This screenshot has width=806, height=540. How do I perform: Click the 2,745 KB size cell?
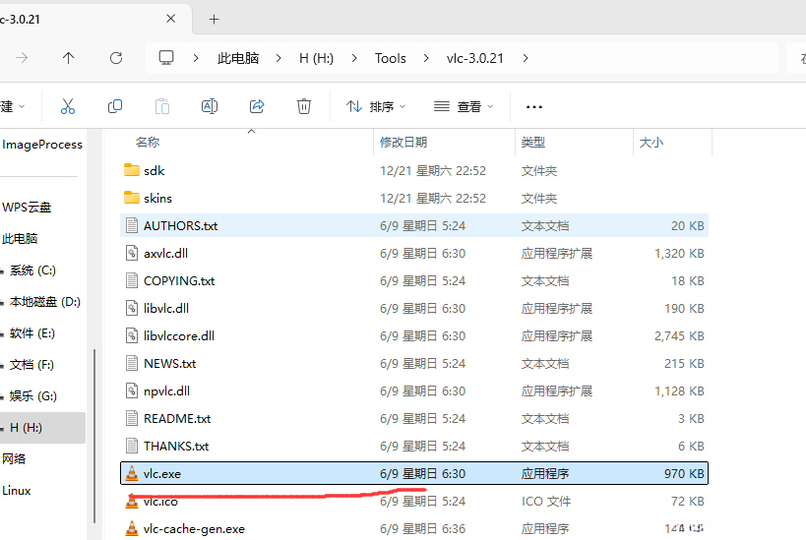tap(679, 335)
